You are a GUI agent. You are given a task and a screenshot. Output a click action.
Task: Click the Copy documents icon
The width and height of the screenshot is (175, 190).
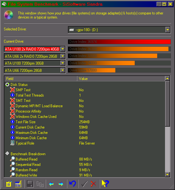pyautogui.click(x=40, y=184)
